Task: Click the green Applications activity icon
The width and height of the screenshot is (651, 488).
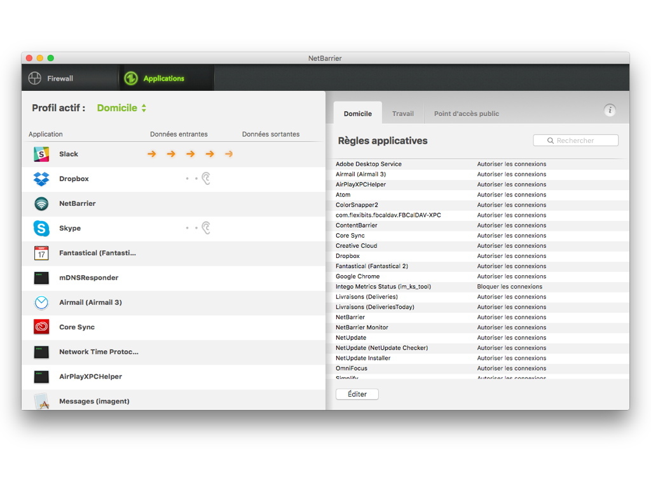Action: click(131, 78)
